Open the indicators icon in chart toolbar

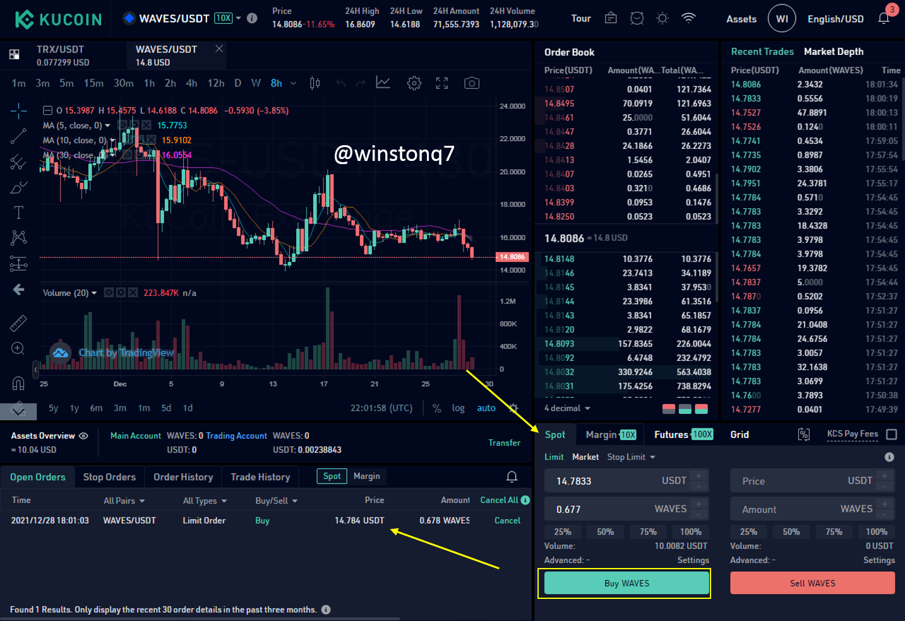[383, 83]
